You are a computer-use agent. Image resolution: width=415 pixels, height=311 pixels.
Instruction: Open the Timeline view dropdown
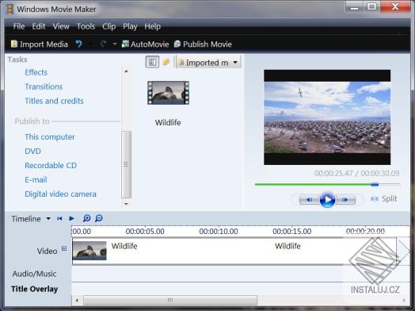click(31, 219)
